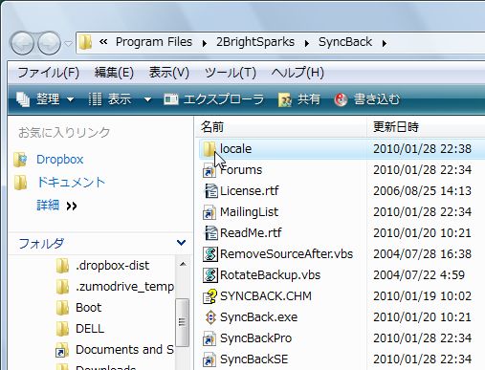Click 整理 organize toolbar icon

pos(23,99)
